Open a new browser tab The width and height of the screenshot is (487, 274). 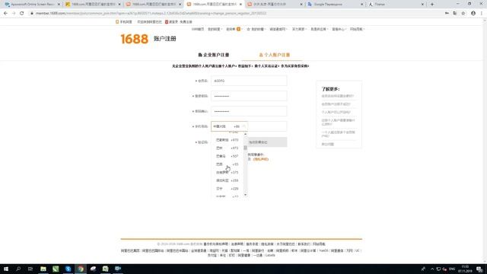tap(432, 5)
